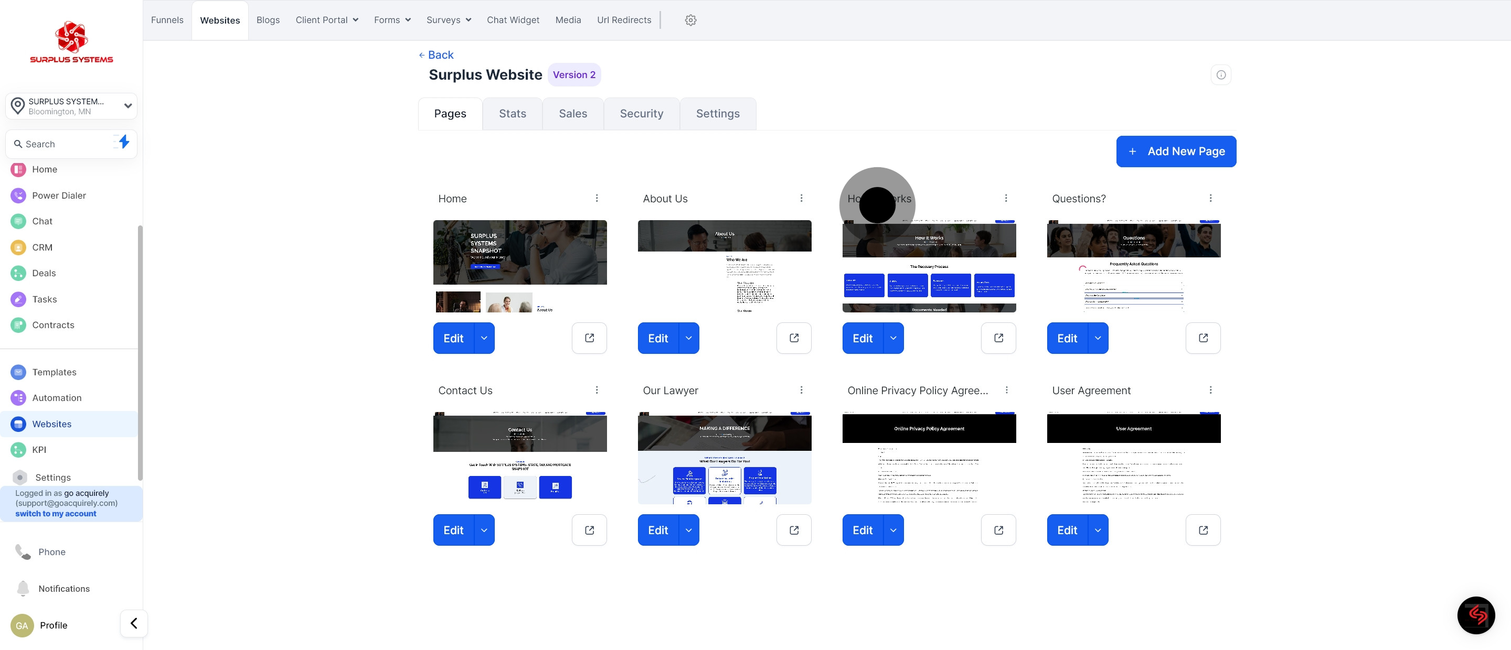Switch to the Stats tab
This screenshot has height=650, width=1511.
click(x=512, y=114)
